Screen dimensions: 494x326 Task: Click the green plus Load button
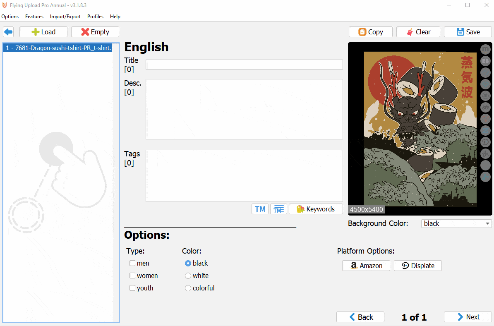pyautogui.click(x=43, y=32)
